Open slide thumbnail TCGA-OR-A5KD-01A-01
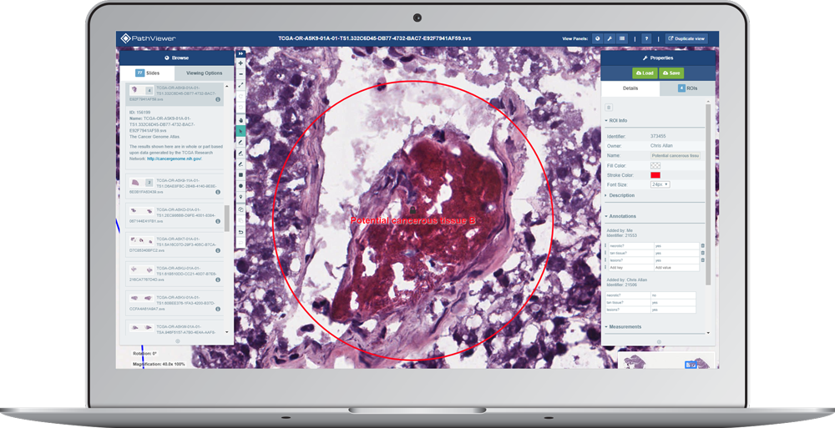Screen dimensions: 835x428 point(141,211)
